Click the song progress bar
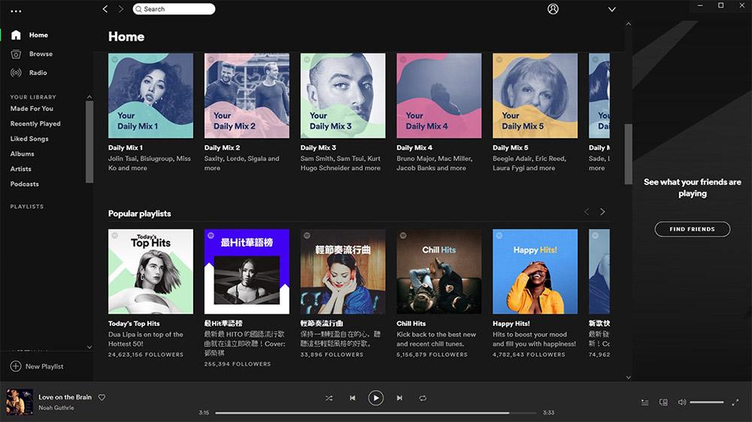 point(375,412)
